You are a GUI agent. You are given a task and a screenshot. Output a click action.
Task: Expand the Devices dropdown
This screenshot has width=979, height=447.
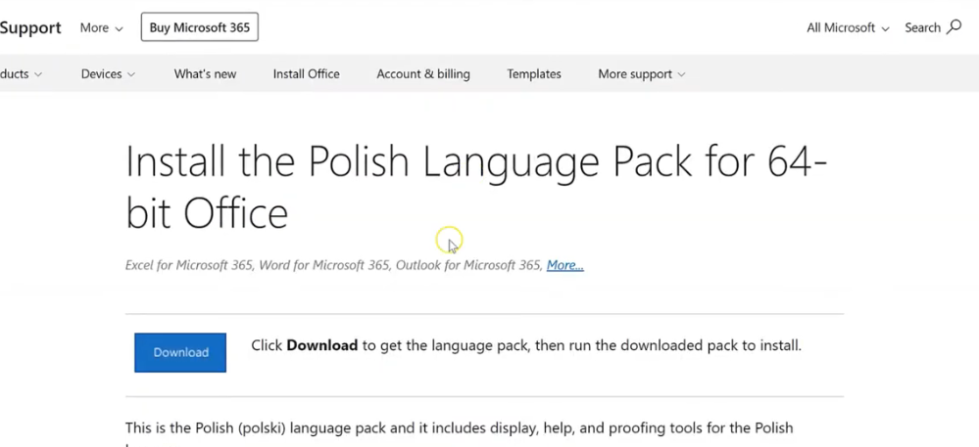tap(108, 73)
